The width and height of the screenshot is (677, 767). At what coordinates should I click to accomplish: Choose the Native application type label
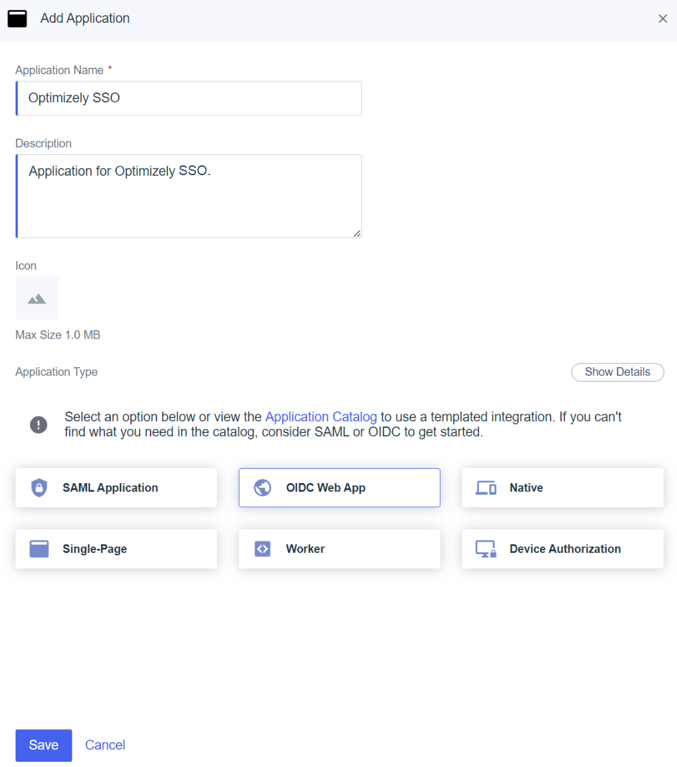[x=526, y=488]
